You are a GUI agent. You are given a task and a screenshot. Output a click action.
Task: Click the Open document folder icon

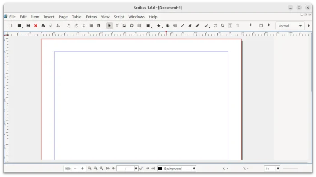tap(19, 26)
